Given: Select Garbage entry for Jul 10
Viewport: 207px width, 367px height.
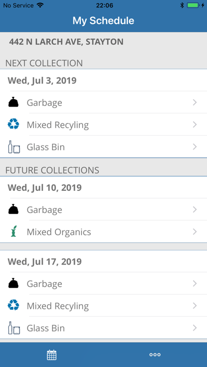Looking at the screenshot, I should click(x=103, y=209).
